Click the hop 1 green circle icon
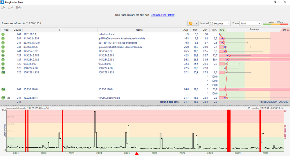The width and height of the screenshot is (290, 156). [3, 34]
